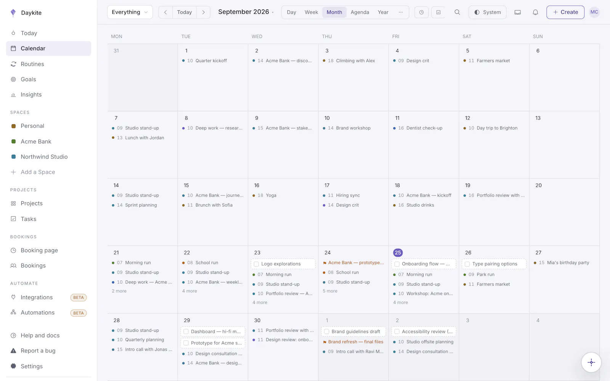
Task: Open the System theme selector
Action: coord(488,12)
